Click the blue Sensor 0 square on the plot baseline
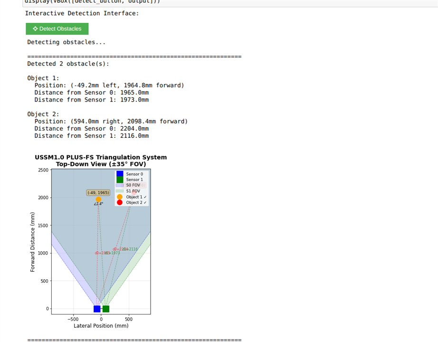 [x=97, y=309]
